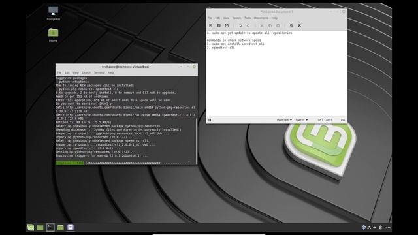418x235 pixels.
Task: Open the Search menu in text editor
Action: (236, 18)
